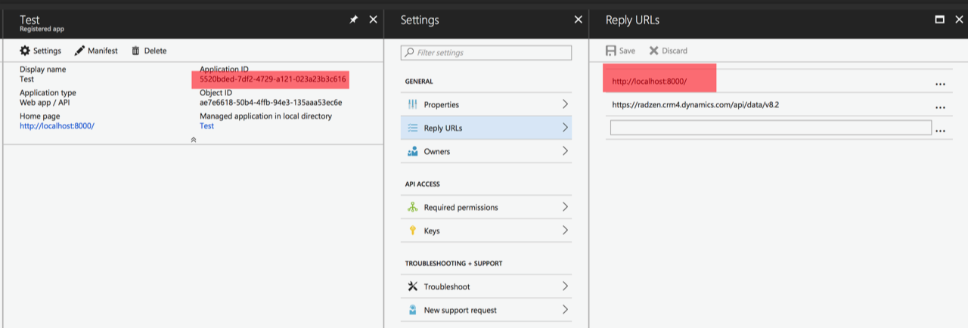Collapse the app essentials section

[194, 140]
